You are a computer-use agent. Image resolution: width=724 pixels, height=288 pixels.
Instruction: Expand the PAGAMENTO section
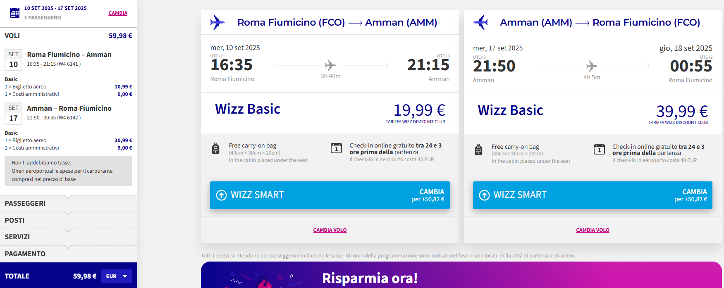click(x=68, y=254)
